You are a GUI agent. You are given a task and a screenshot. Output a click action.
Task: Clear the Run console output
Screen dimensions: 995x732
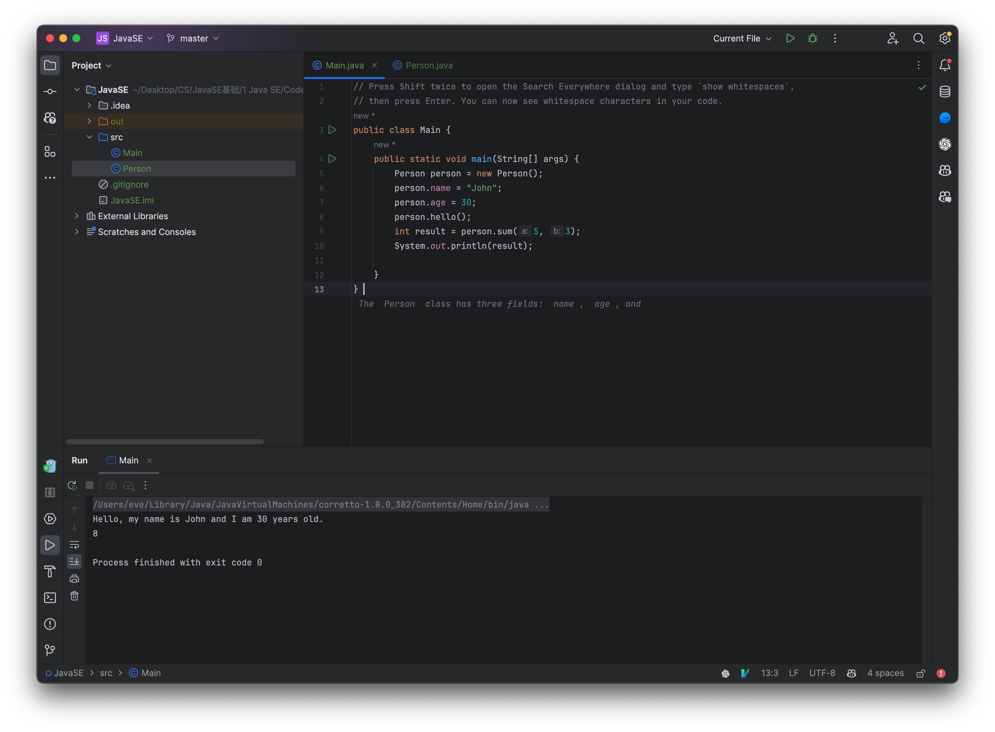[x=74, y=596]
